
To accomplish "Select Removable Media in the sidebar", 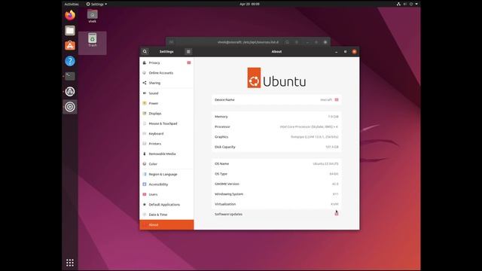I will pyautogui.click(x=166, y=154).
